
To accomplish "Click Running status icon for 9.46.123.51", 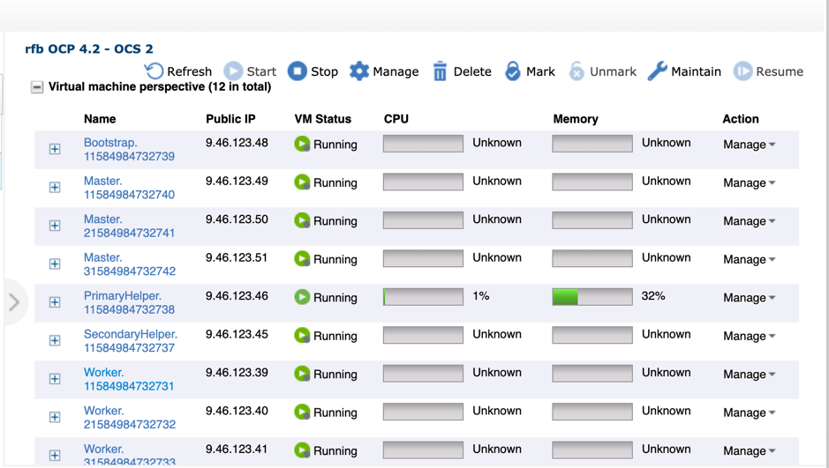I will [x=302, y=259].
